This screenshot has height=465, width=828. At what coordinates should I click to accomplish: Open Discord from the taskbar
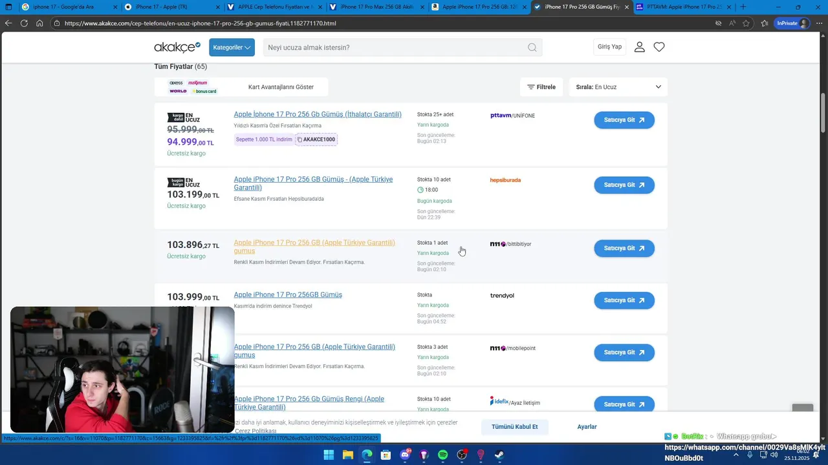tap(405, 455)
